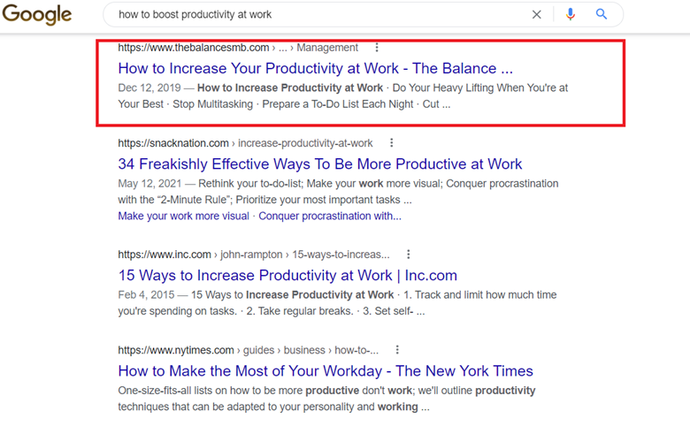Open the options menu for the inc.com result
690x426 pixels.
pos(409,255)
